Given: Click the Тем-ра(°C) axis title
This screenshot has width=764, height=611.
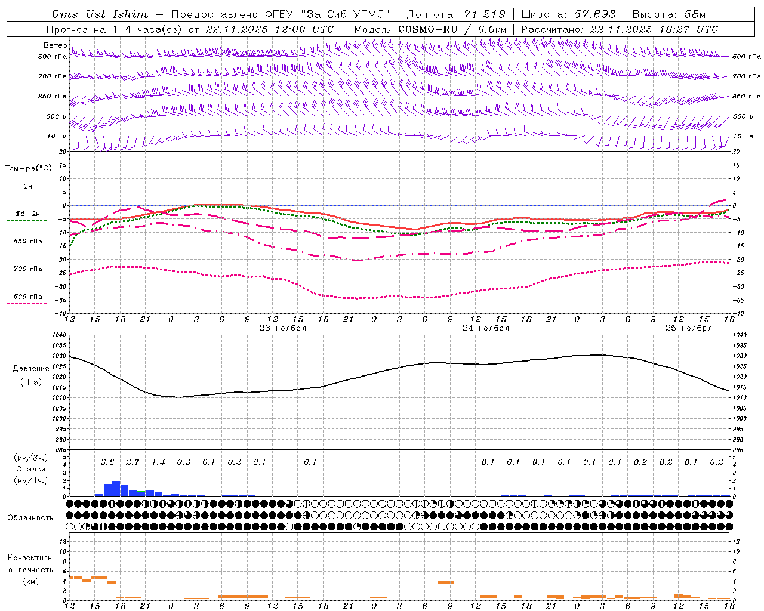Looking at the screenshot, I should (28, 169).
